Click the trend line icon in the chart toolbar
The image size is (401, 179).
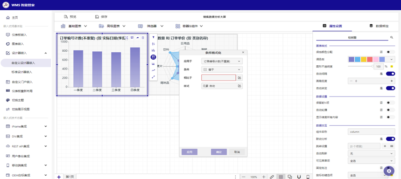pyautogui.click(x=154, y=70)
